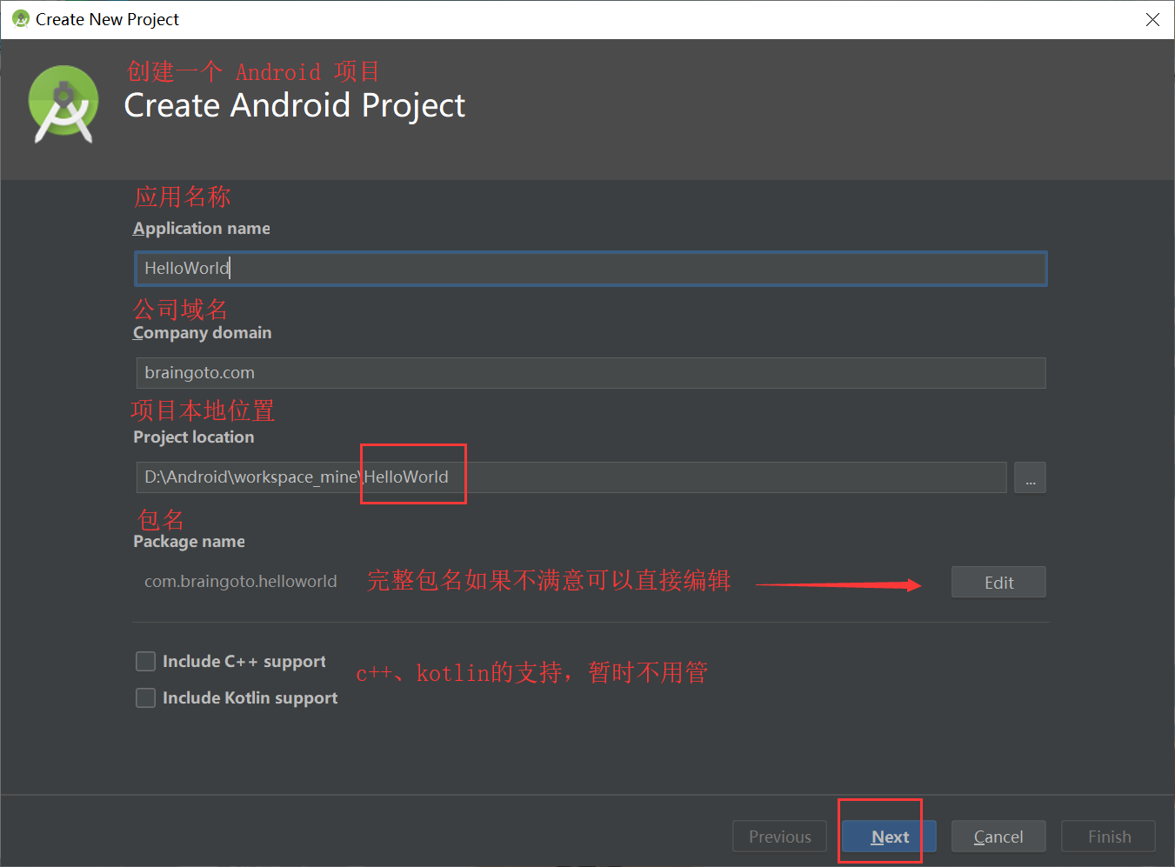
Task: Click the Previous button
Action: 778,836
